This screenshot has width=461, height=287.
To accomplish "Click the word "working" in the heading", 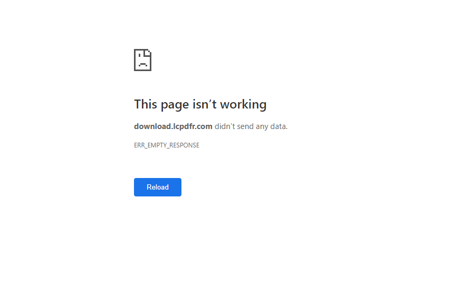I will pyautogui.click(x=244, y=104).
